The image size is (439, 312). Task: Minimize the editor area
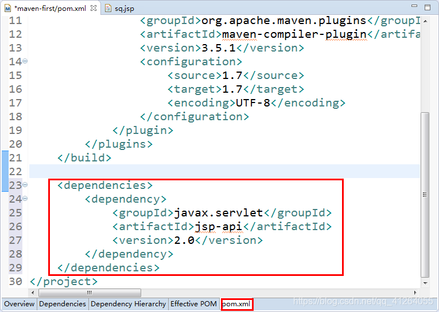tap(414, 6)
